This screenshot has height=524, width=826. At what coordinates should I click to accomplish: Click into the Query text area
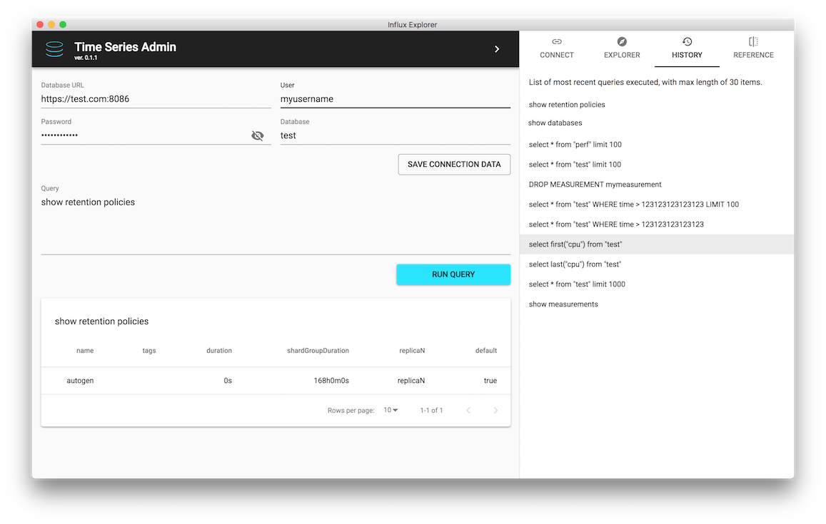276,224
